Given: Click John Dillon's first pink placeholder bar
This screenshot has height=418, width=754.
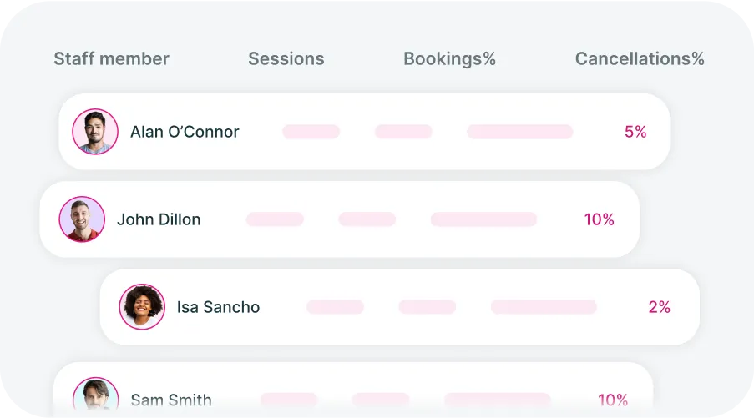Looking at the screenshot, I should tap(275, 219).
